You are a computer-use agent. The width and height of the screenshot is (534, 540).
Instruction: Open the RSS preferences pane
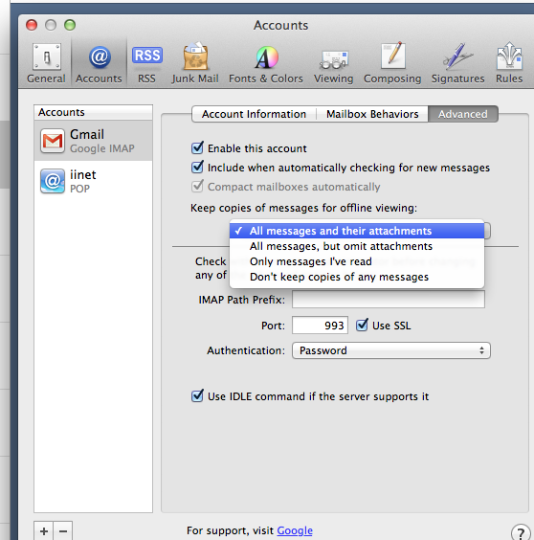click(147, 63)
